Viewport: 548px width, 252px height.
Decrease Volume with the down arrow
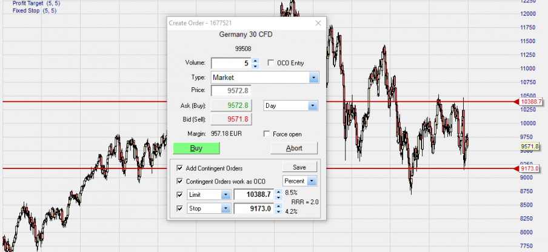coord(255,66)
